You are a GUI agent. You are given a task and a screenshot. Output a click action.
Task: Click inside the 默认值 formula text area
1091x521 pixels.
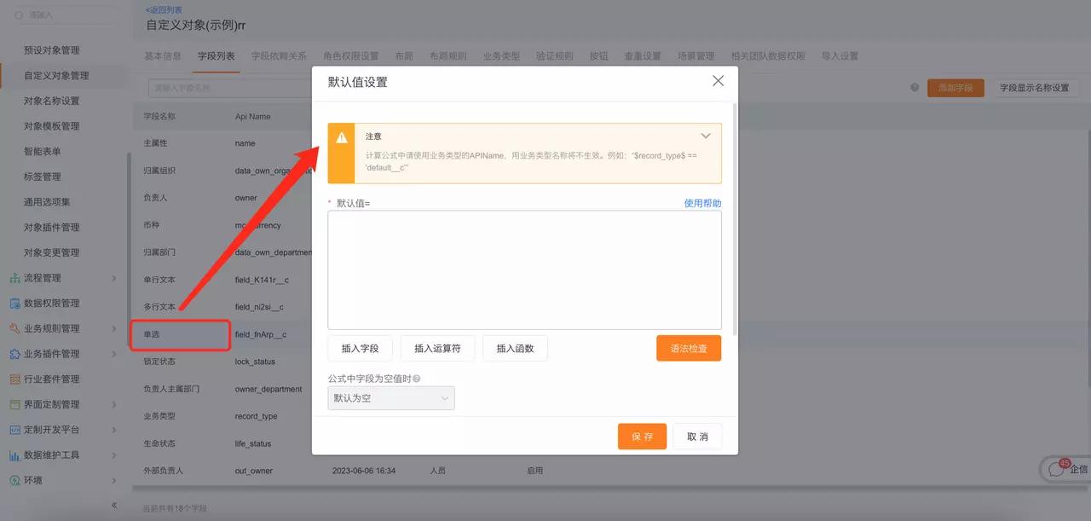click(524, 269)
